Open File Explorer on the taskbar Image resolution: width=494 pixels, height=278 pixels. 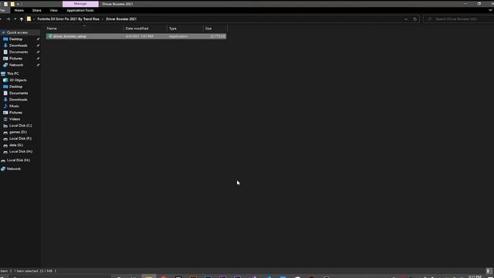pos(149,276)
